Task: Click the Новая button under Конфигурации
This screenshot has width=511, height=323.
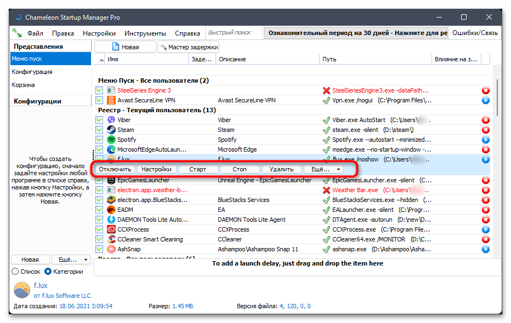Action: coord(30,259)
